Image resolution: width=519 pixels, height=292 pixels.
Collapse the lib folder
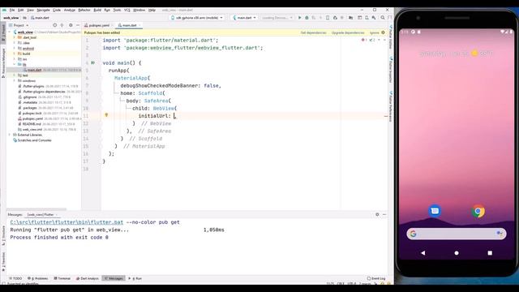point(15,64)
